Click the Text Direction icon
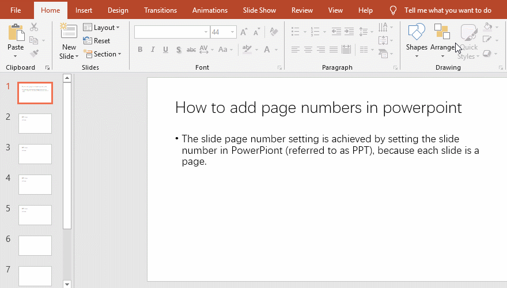The height and width of the screenshot is (288, 507). [383, 27]
